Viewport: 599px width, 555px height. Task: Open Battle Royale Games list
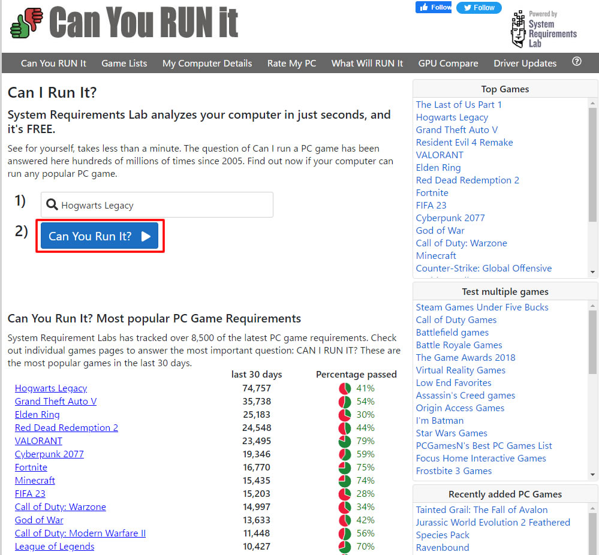point(459,345)
